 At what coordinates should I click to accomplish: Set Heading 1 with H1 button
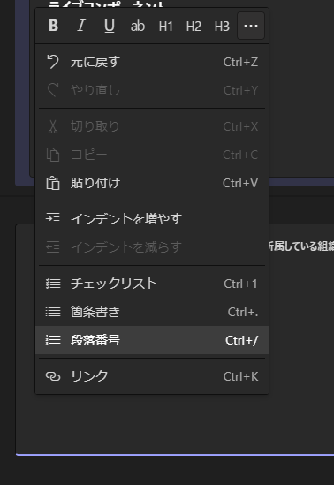[166, 26]
